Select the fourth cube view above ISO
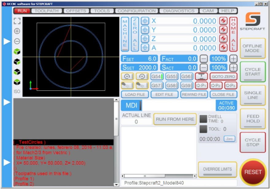This screenshot has width=270, height=189. tap(17, 82)
